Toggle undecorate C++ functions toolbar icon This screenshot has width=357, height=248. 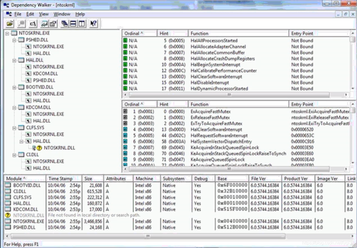[44, 24]
